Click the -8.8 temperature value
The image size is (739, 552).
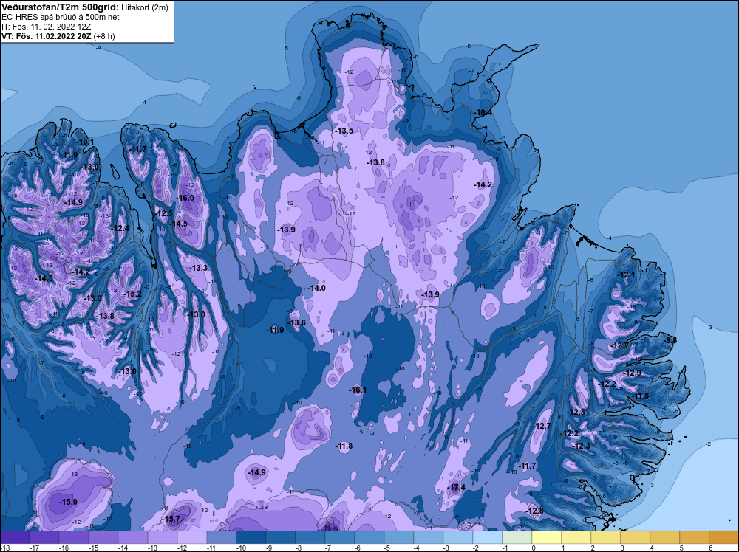tap(670, 339)
